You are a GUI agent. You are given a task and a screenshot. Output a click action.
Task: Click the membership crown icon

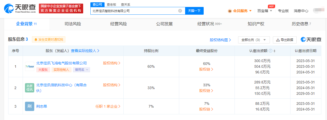point(230,11)
